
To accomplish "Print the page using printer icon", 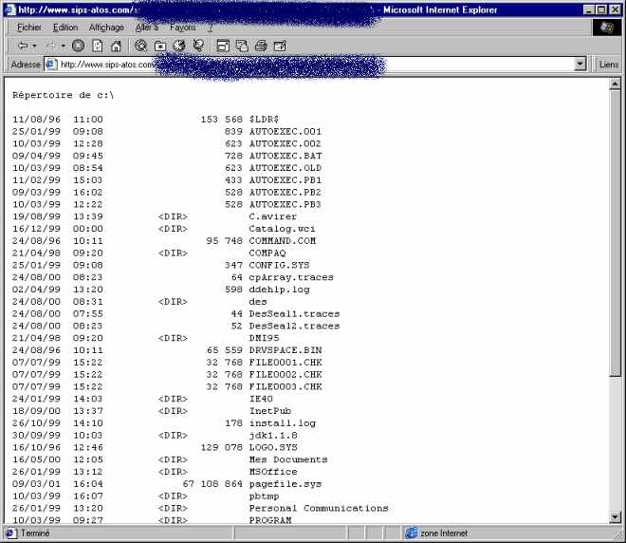I will (261, 45).
